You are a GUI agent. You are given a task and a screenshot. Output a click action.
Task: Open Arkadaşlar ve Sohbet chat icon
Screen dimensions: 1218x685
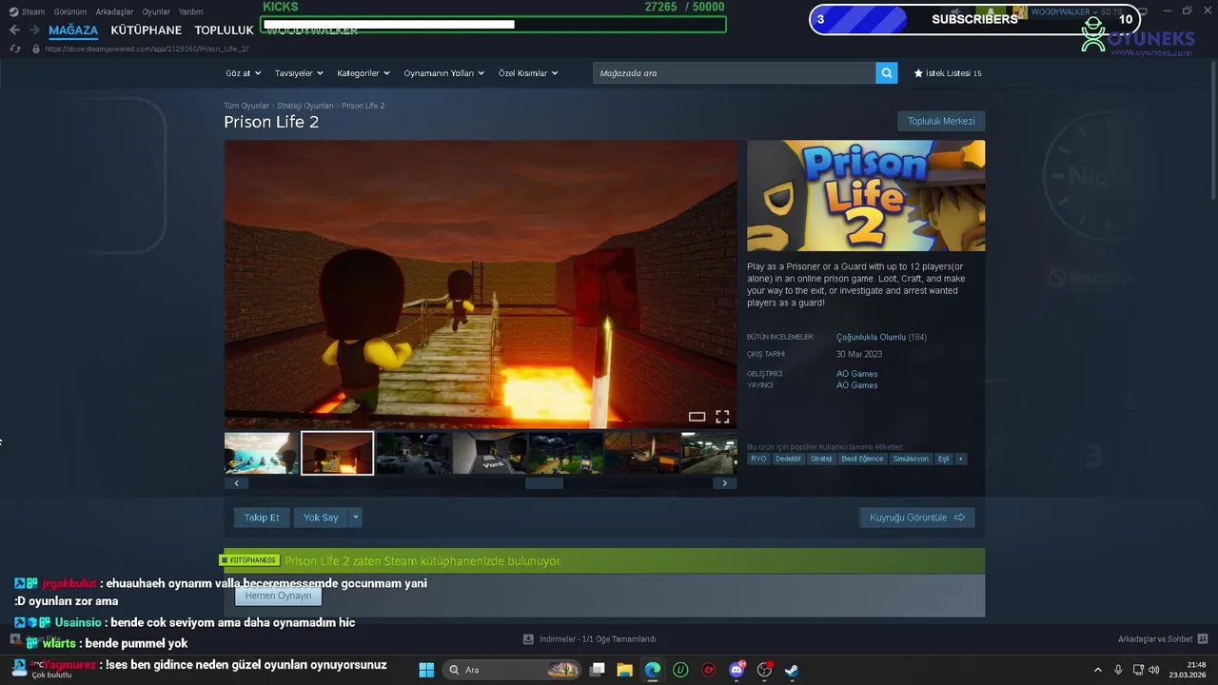pos(1203,639)
